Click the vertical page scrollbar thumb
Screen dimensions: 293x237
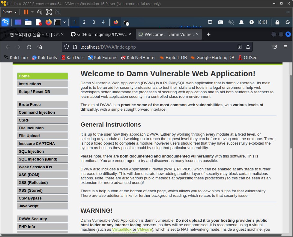click(291, 112)
